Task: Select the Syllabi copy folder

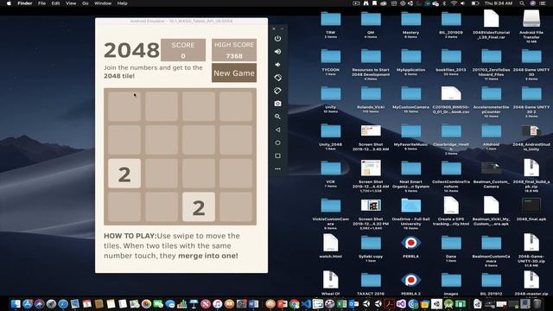Action: click(x=371, y=244)
